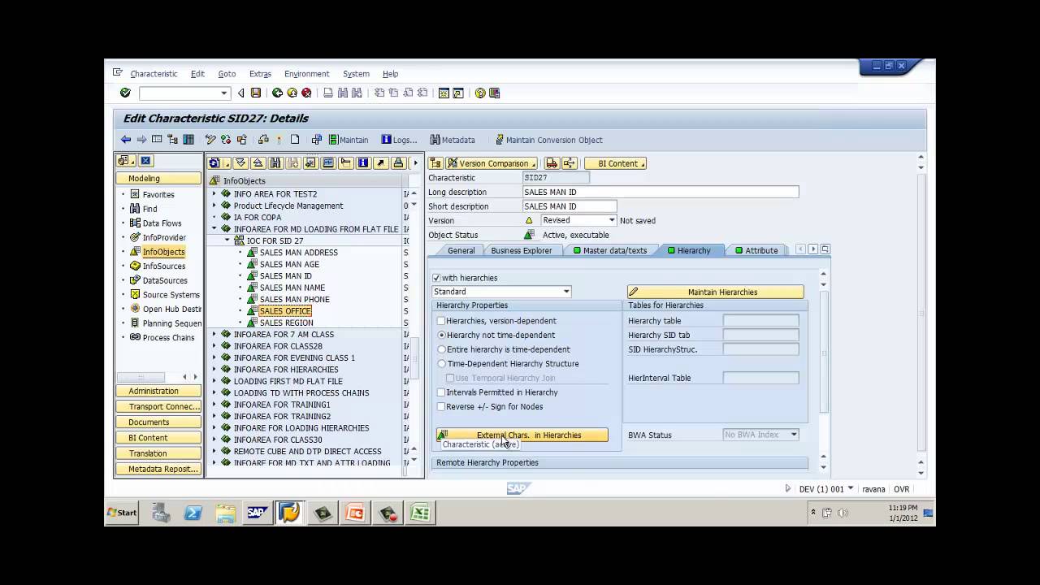Click the red Cancel icon
1040x585 pixels.
(306, 93)
